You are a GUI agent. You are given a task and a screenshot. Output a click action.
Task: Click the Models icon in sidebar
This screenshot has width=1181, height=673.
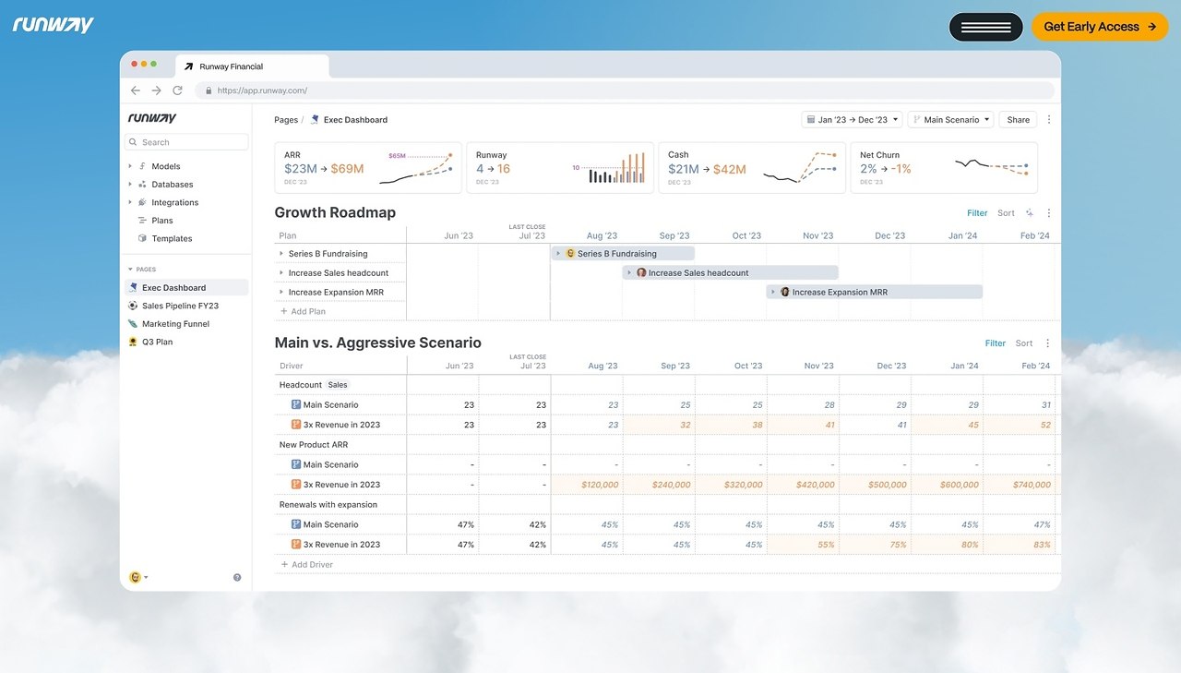[x=142, y=166]
